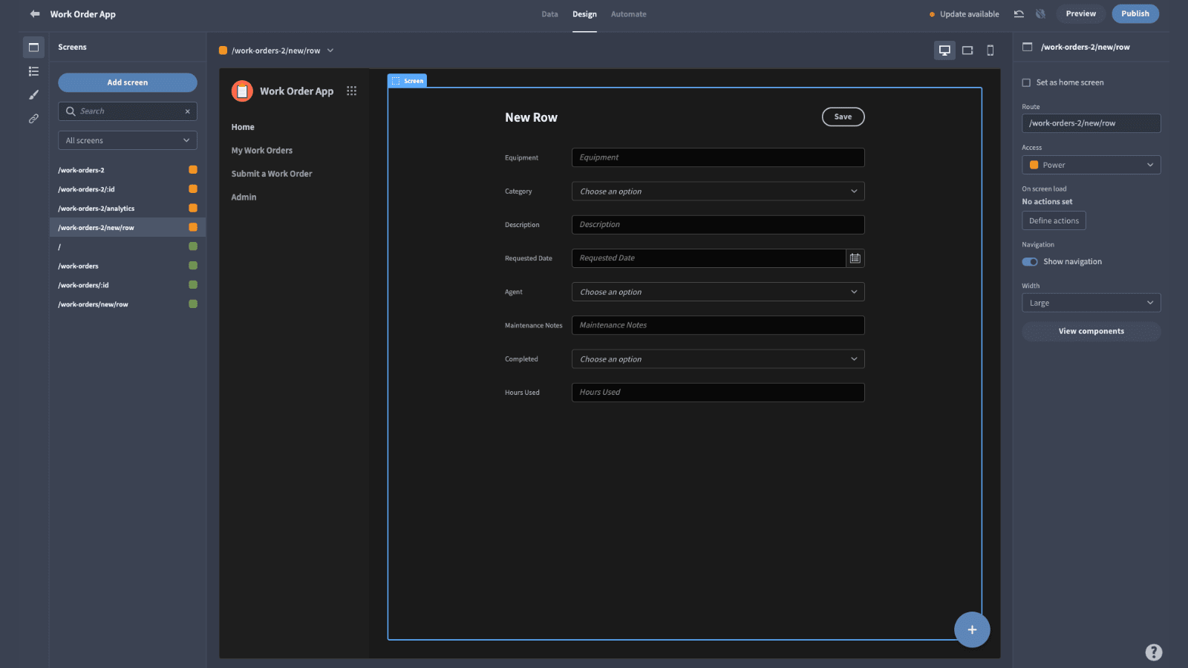
Task: Click the app grid dots icon
Action: 352,91
